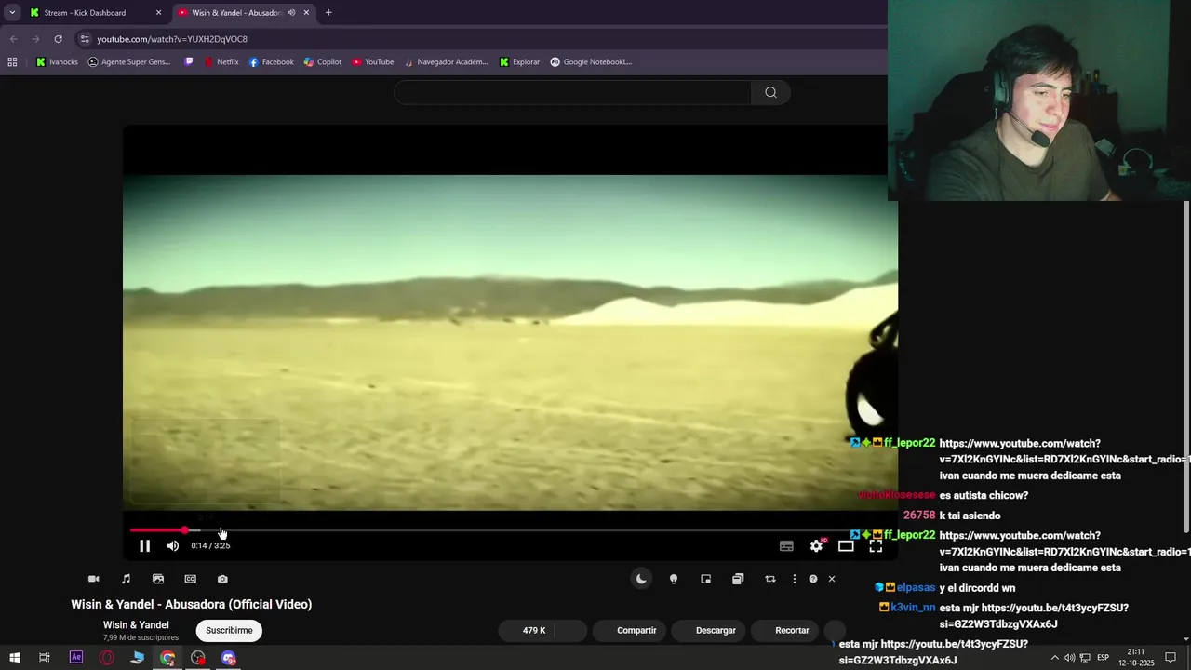Screen dimensions: 1191x670
Task: Open the Copilot bookmark
Action: (322, 62)
